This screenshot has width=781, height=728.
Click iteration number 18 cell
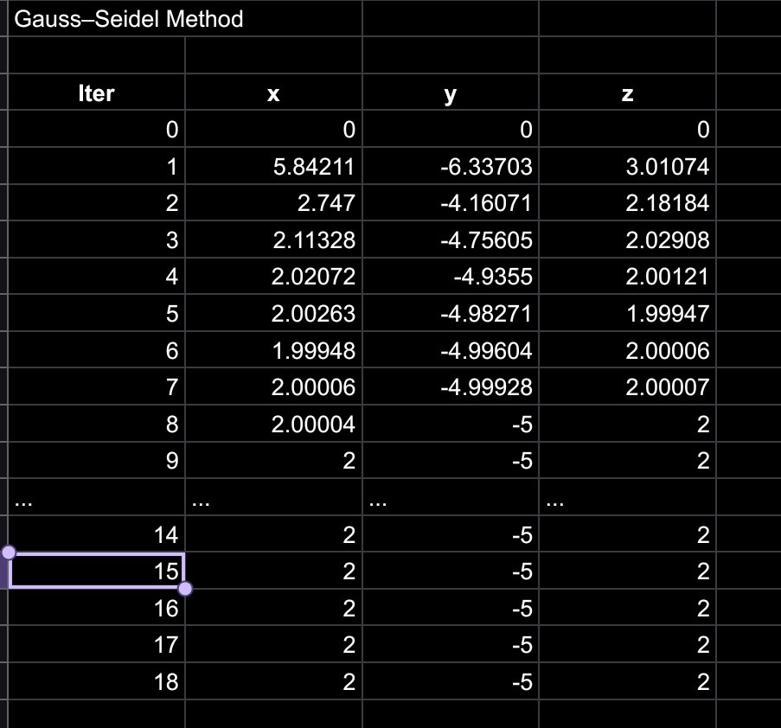point(96,681)
